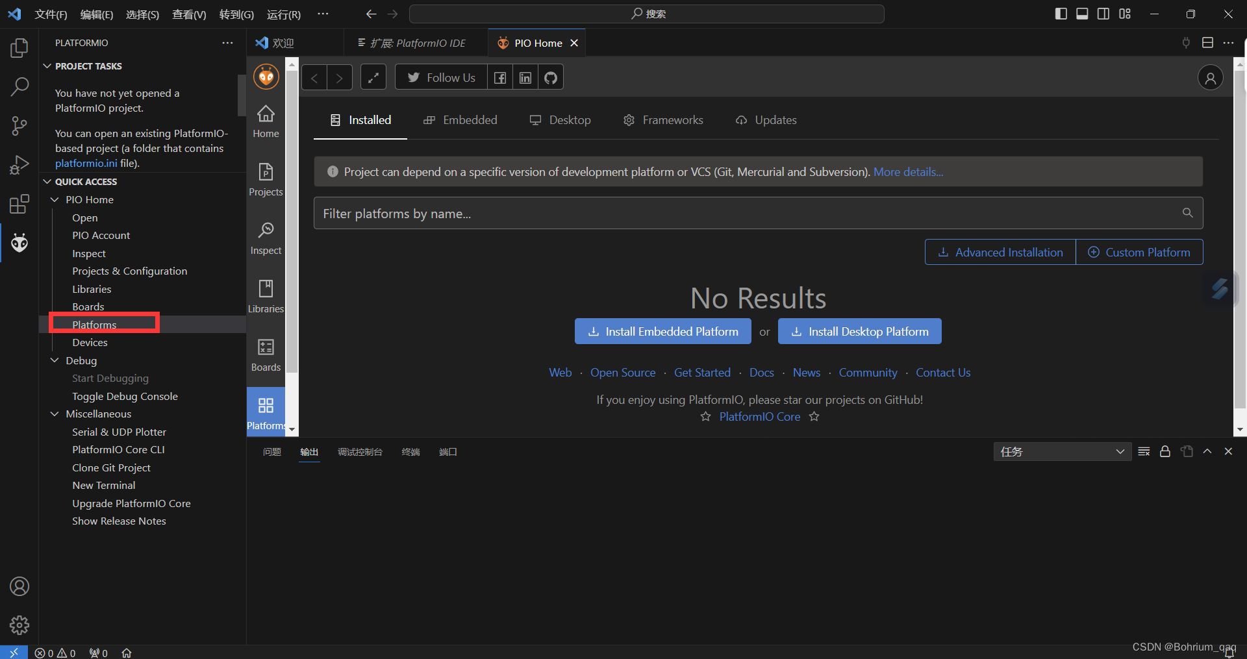
Task: Click the VS Code top search box
Action: point(647,14)
